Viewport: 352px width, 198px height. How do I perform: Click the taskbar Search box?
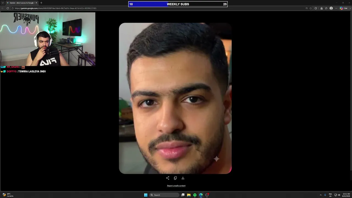(164, 195)
